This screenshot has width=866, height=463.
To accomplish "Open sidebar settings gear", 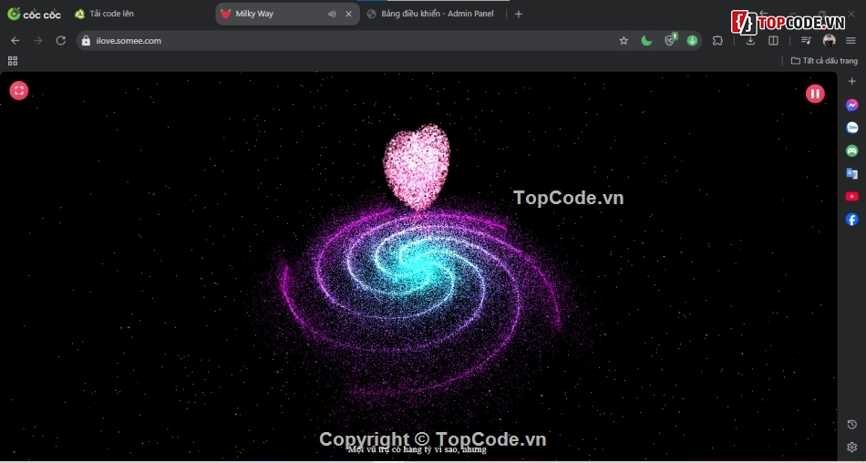I will (851, 447).
